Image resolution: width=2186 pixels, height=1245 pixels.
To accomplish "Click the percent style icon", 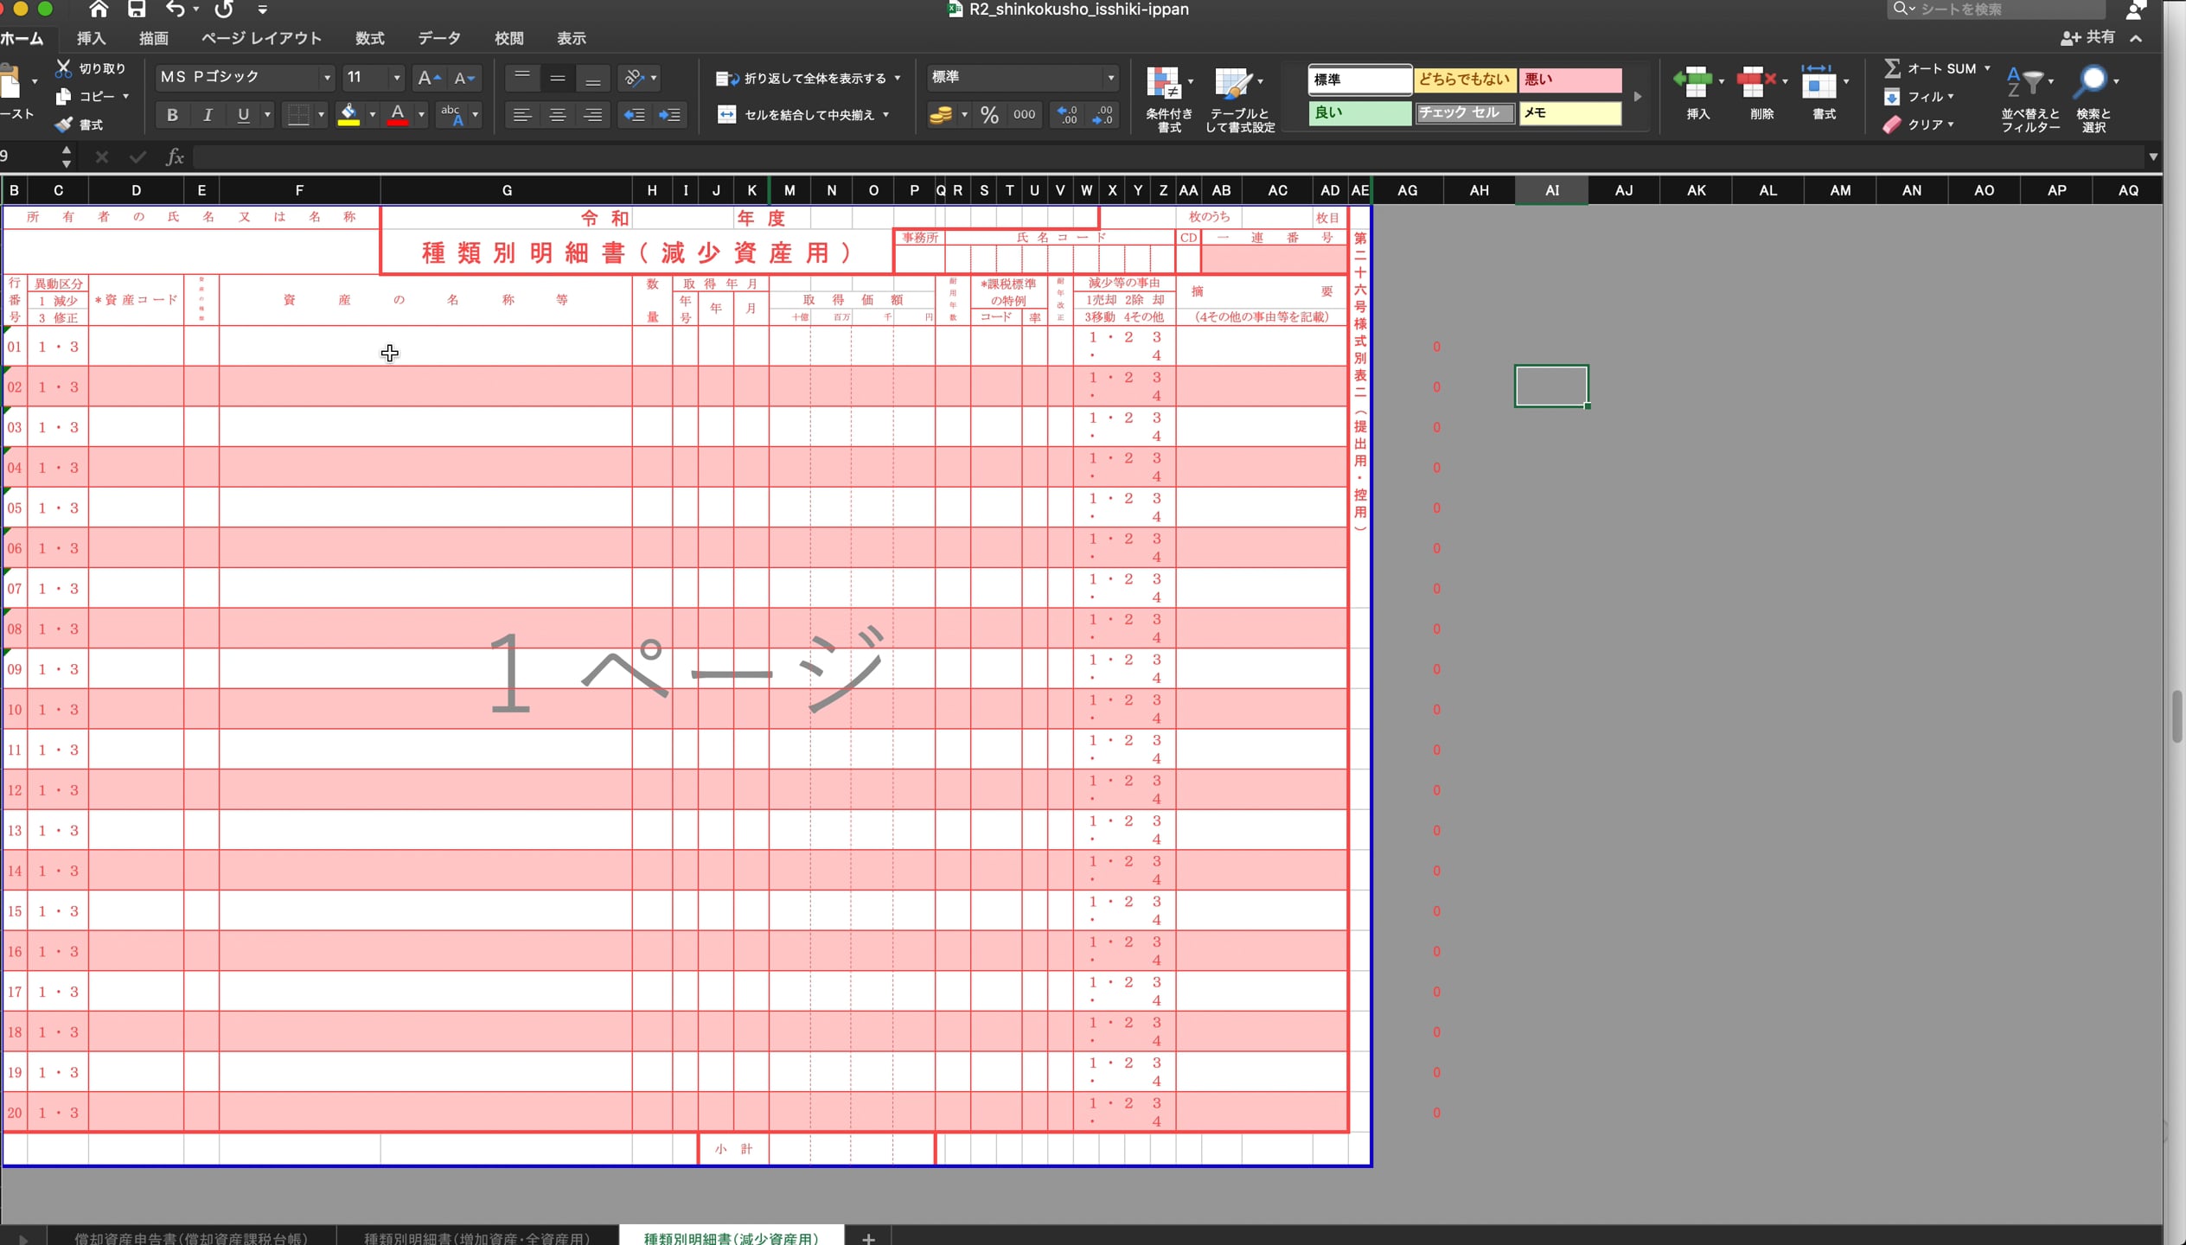I will pyautogui.click(x=989, y=115).
